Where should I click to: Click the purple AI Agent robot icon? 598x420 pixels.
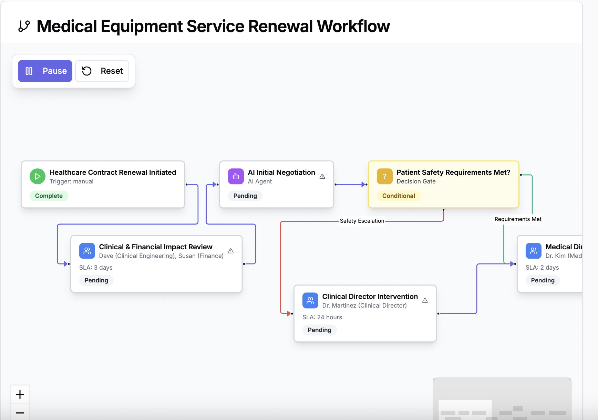236,176
